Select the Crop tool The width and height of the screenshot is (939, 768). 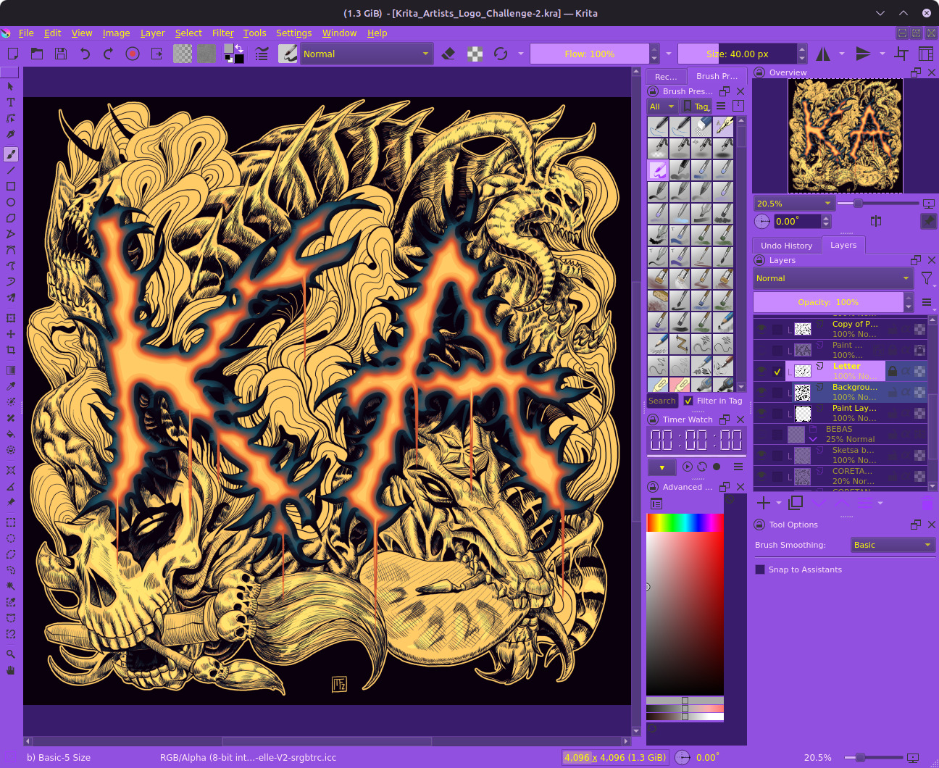click(11, 350)
